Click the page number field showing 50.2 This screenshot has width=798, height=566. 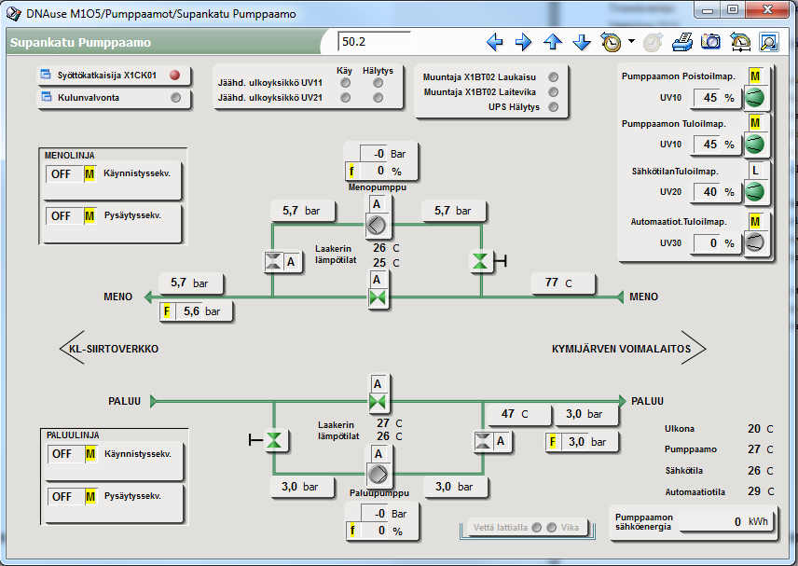pyautogui.click(x=374, y=42)
